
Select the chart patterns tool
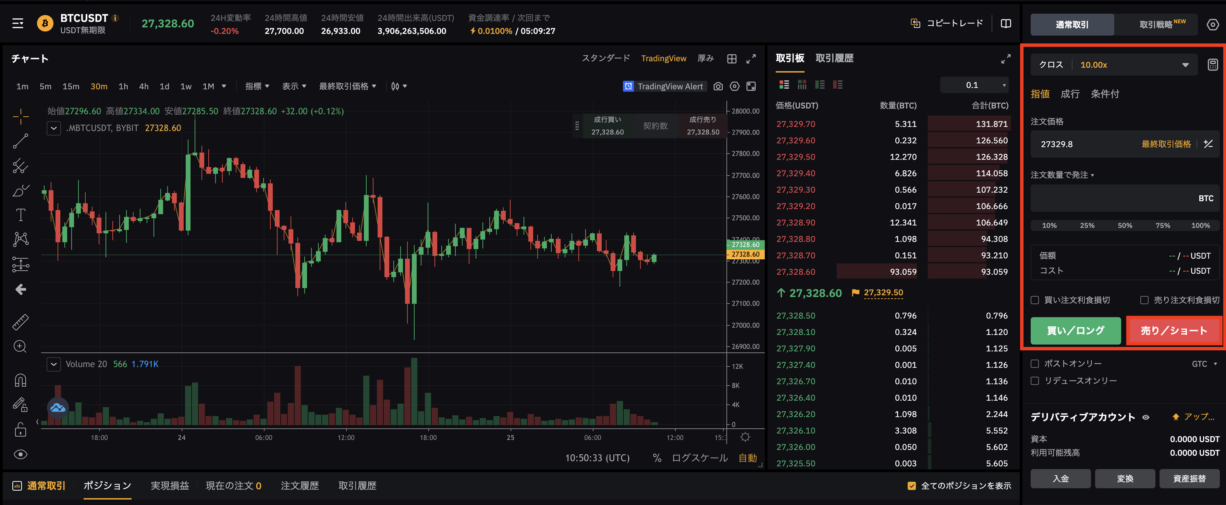(x=21, y=239)
